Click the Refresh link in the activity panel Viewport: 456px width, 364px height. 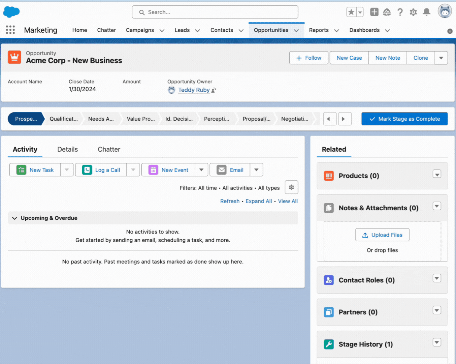pos(230,201)
